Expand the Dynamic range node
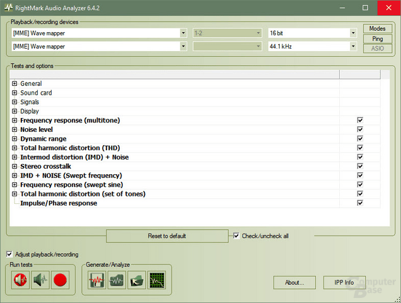Screen dimensions: 401x303 pyautogui.click(x=15, y=139)
